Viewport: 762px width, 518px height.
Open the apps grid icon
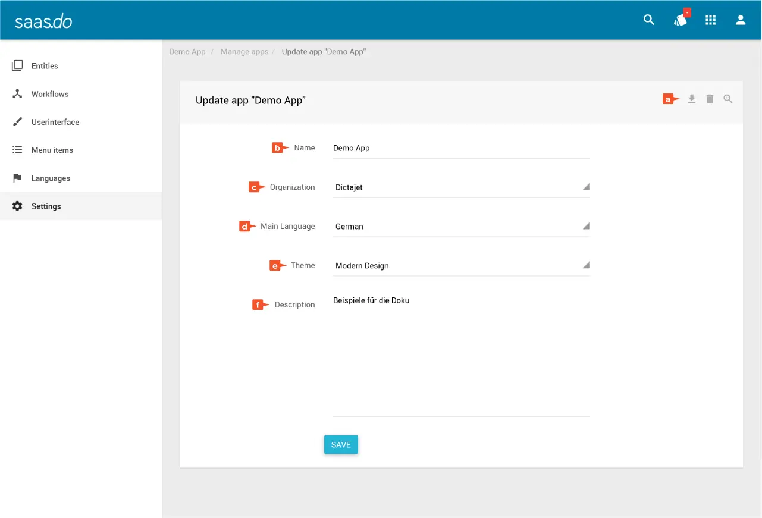tap(710, 20)
